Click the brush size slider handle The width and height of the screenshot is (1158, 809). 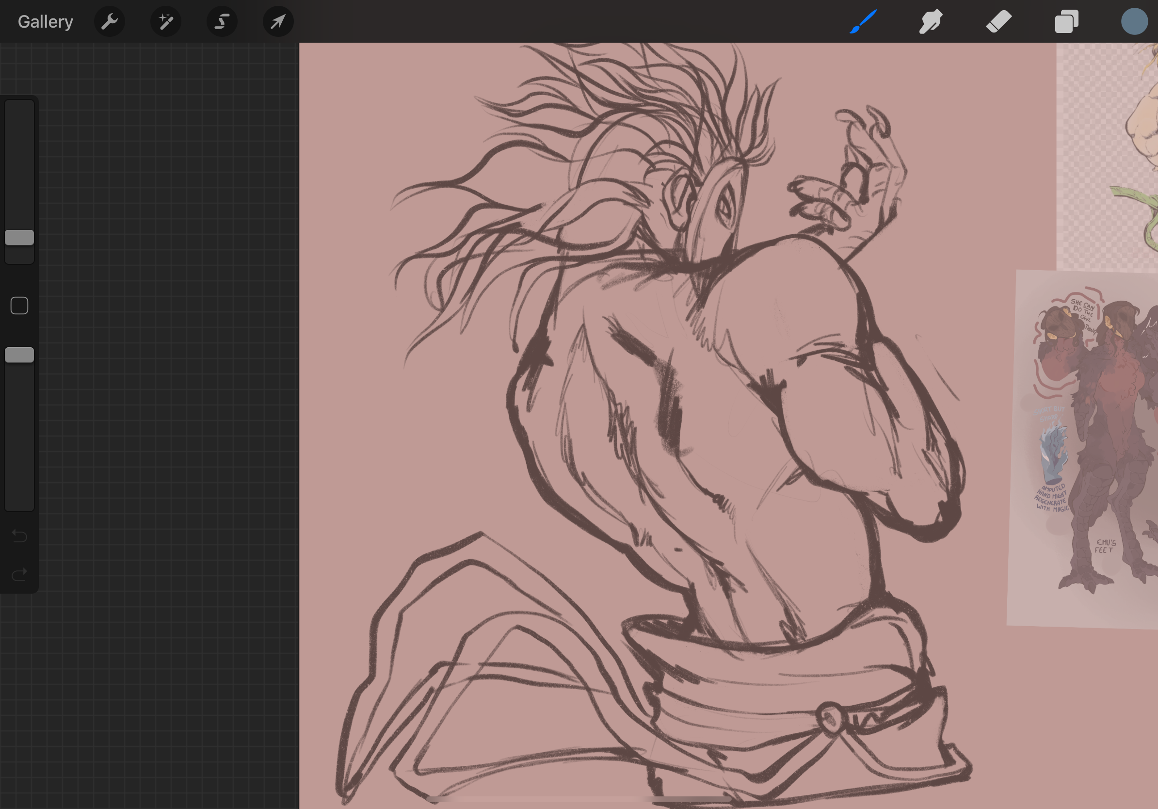[x=19, y=238]
